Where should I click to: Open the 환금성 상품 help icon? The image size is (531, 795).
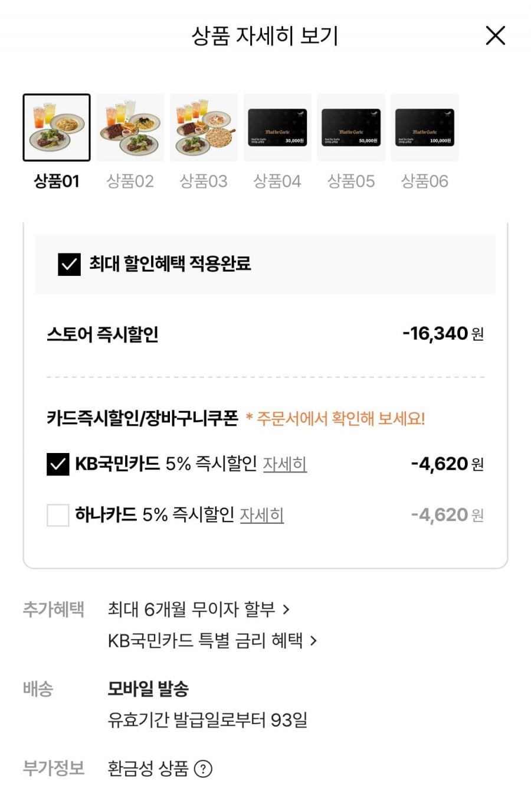pyautogui.click(x=203, y=769)
